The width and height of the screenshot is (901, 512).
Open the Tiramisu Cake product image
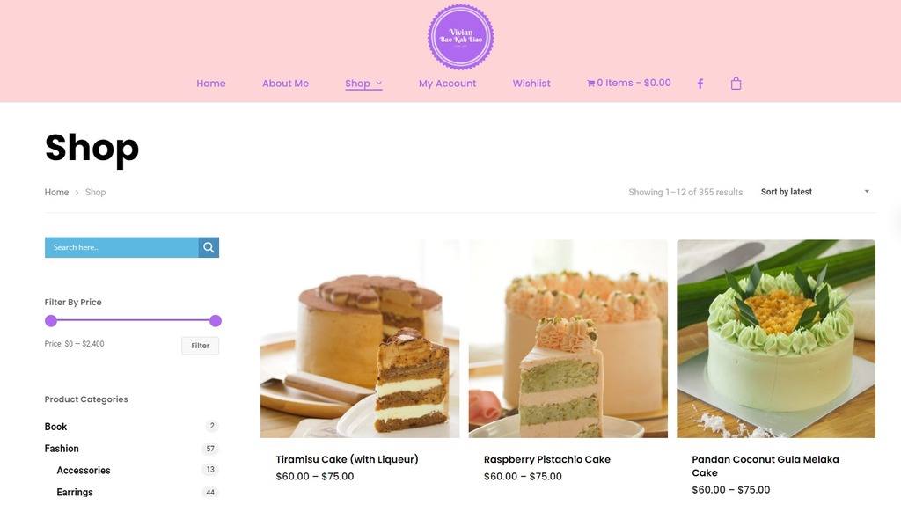[x=360, y=339]
